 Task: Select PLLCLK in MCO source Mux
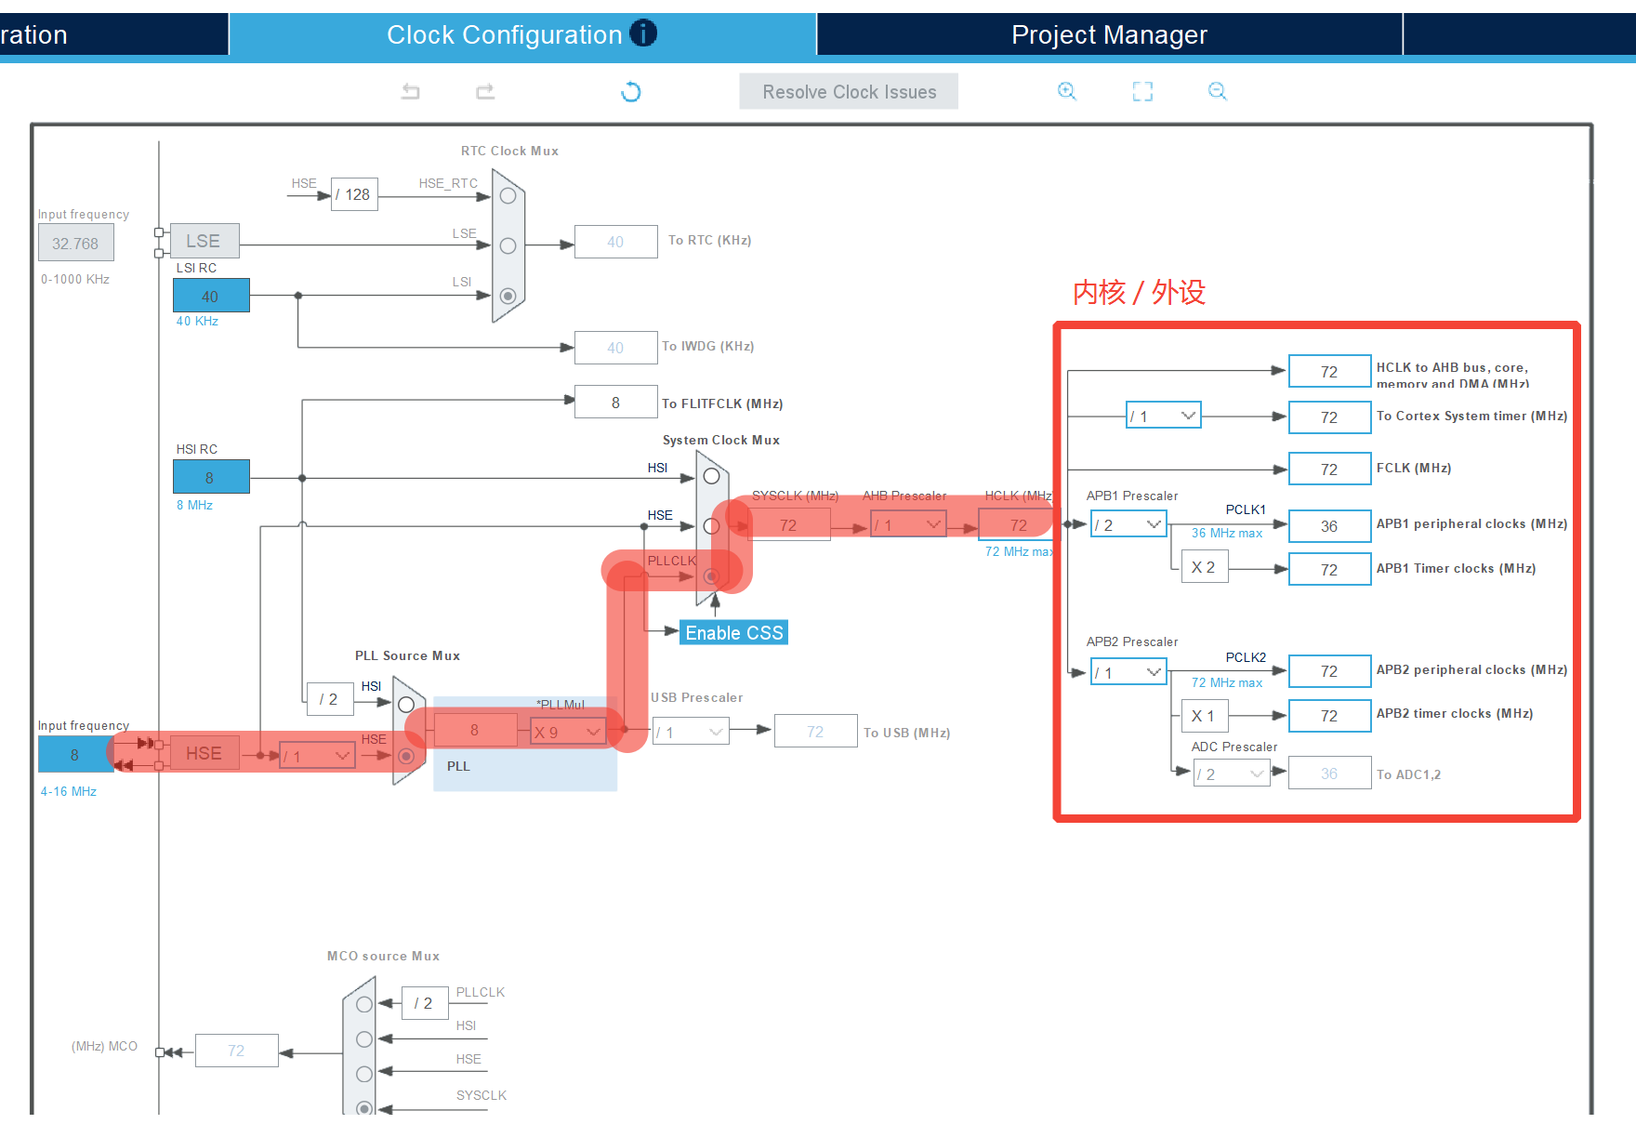point(364,1004)
